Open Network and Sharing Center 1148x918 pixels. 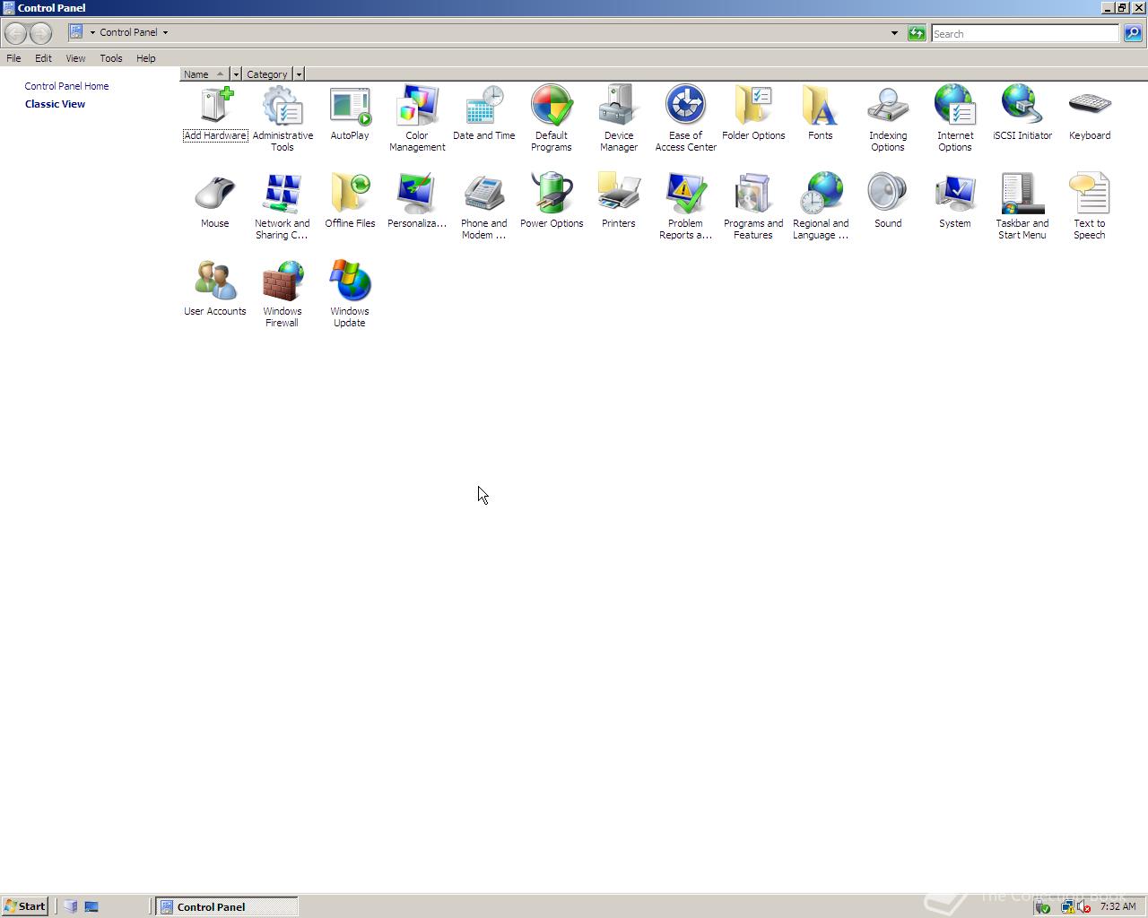(283, 205)
